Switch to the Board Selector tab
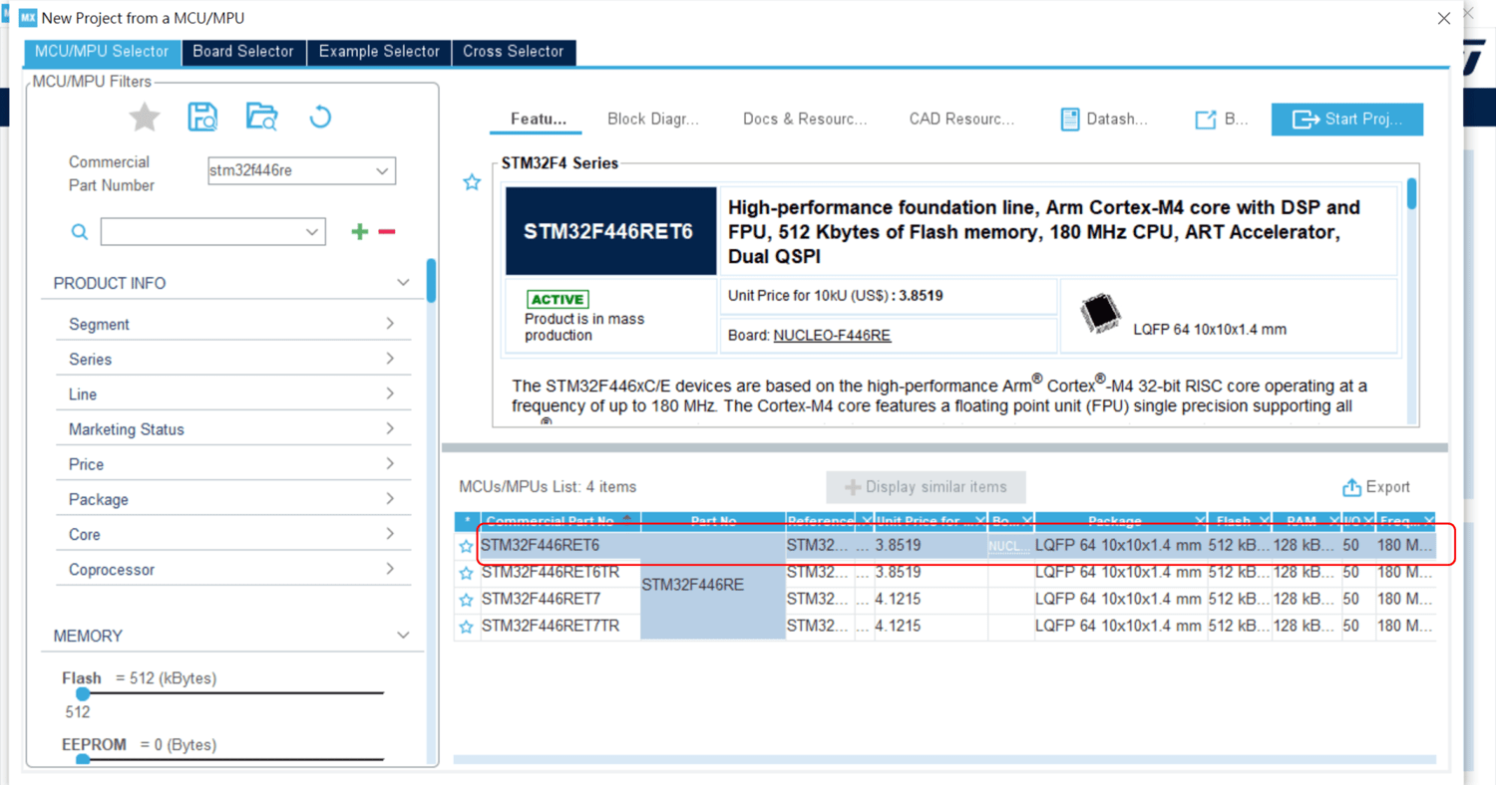 tap(243, 52)
